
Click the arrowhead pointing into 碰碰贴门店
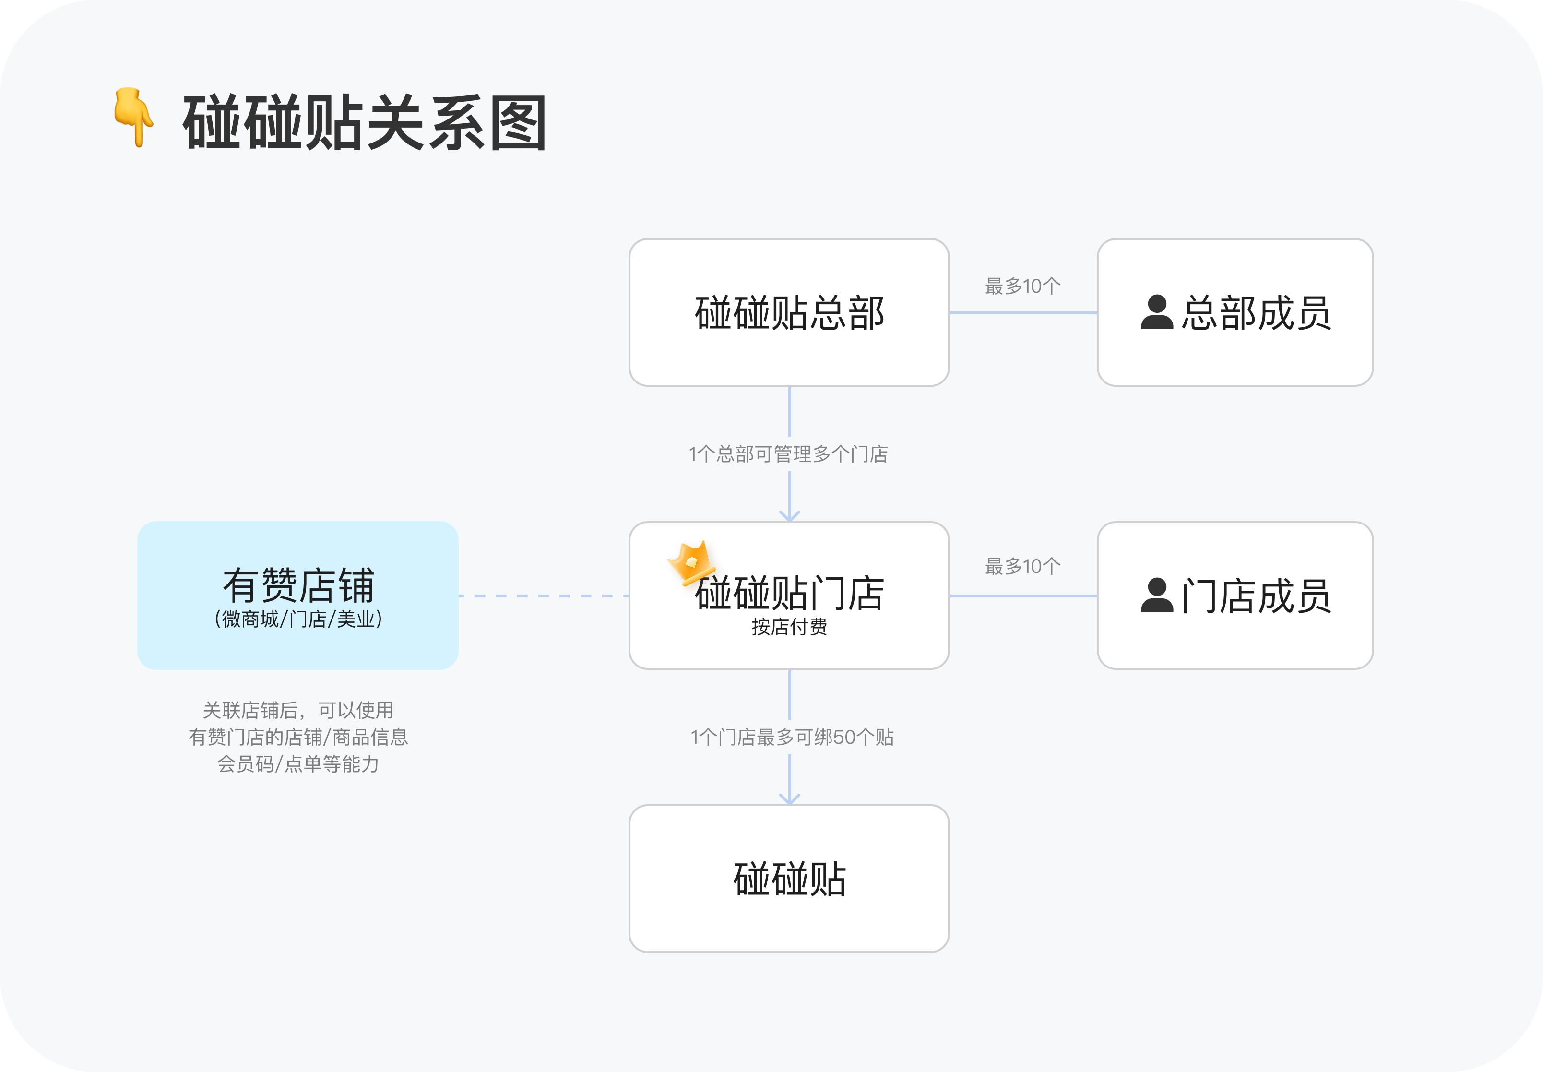(789, 516)
